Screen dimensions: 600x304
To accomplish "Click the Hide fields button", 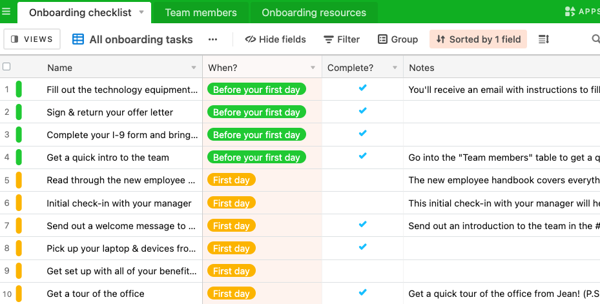I will pyautogui.click(x=276, y=39).
